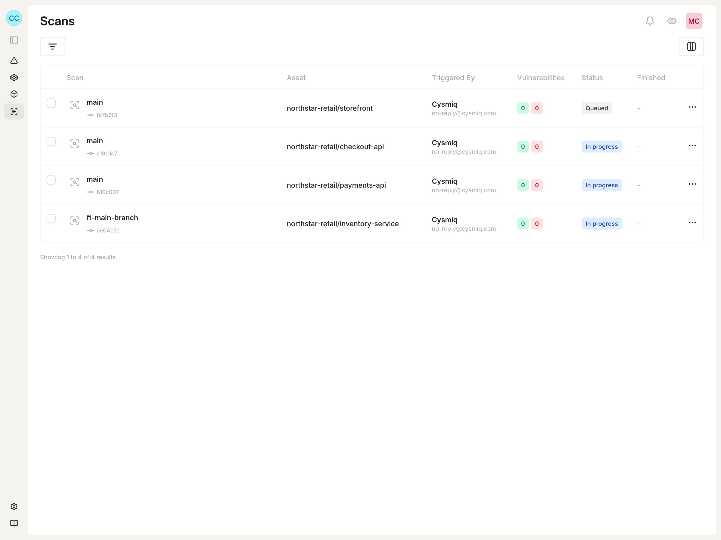721x540 pixels.
Task: Click the commit icon beside c19d1c7
Action: click(x=91, y=153)
